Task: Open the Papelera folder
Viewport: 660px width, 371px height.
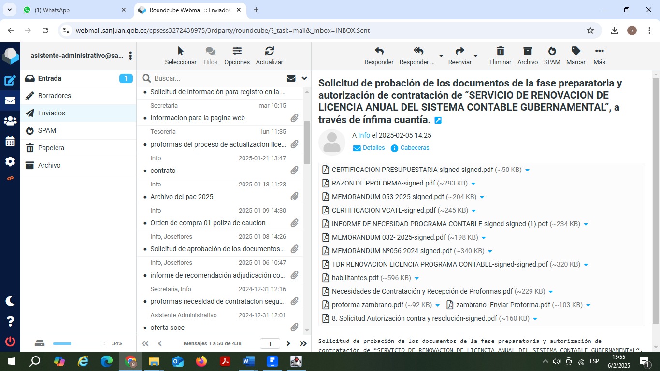Action: click(51, 148)
